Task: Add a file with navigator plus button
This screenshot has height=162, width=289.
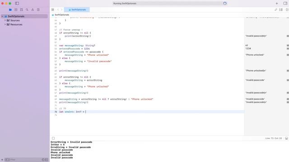Action: (2, 160)
